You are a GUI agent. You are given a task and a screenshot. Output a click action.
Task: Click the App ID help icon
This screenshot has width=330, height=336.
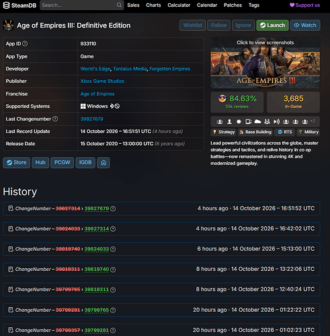25,44
